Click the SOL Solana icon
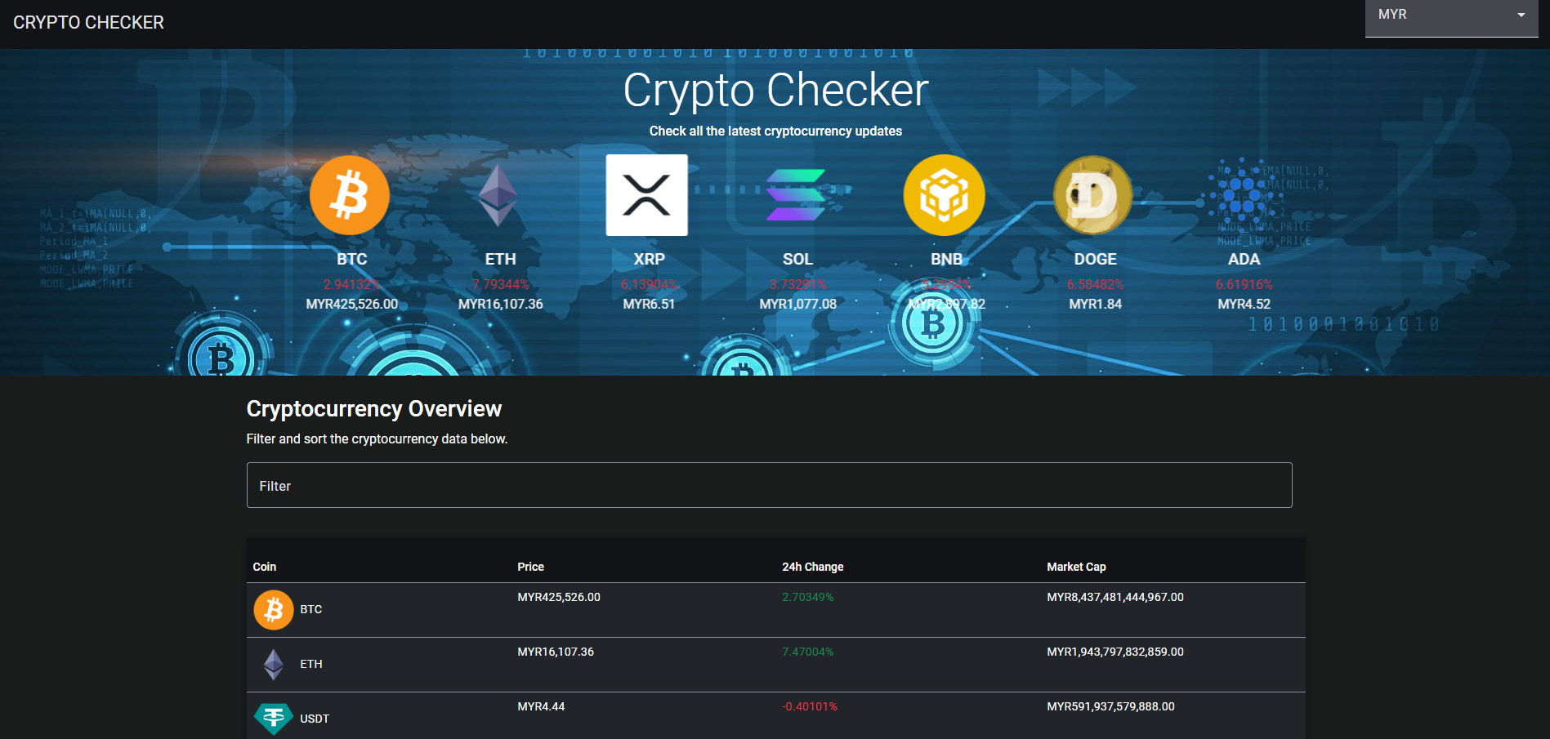 point(796,194)
